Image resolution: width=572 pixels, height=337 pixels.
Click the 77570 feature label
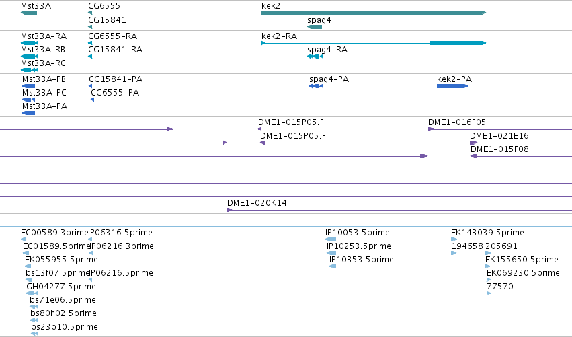[500, 287]
